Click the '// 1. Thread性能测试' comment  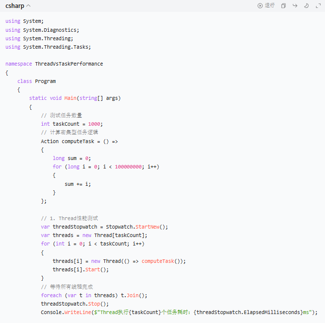point(70,218)
